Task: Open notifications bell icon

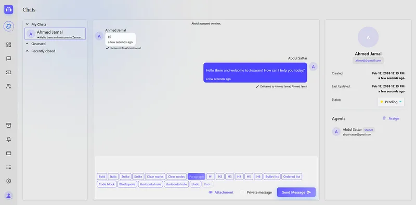Action: pyautogui.click(x=8, y=139)
